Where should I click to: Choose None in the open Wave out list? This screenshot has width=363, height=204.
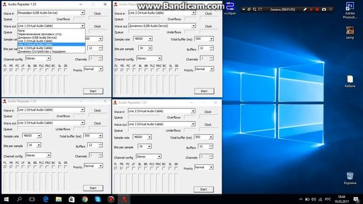click(52, 31)
